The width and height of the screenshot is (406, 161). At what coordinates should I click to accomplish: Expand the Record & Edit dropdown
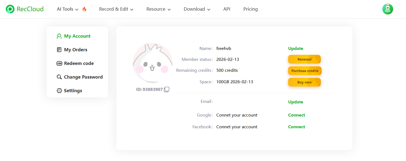(x=116, y=9)
